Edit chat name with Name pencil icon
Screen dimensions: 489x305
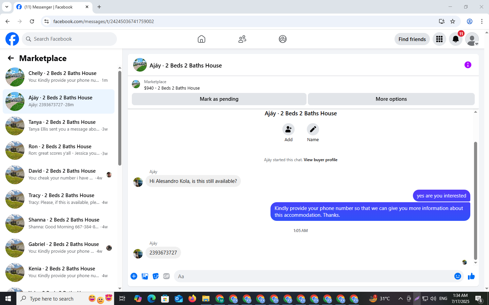pyautogui.click(x=313, y=129)
